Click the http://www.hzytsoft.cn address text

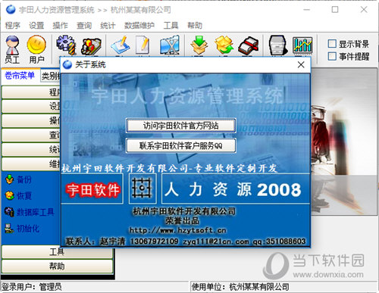[178, 230]
